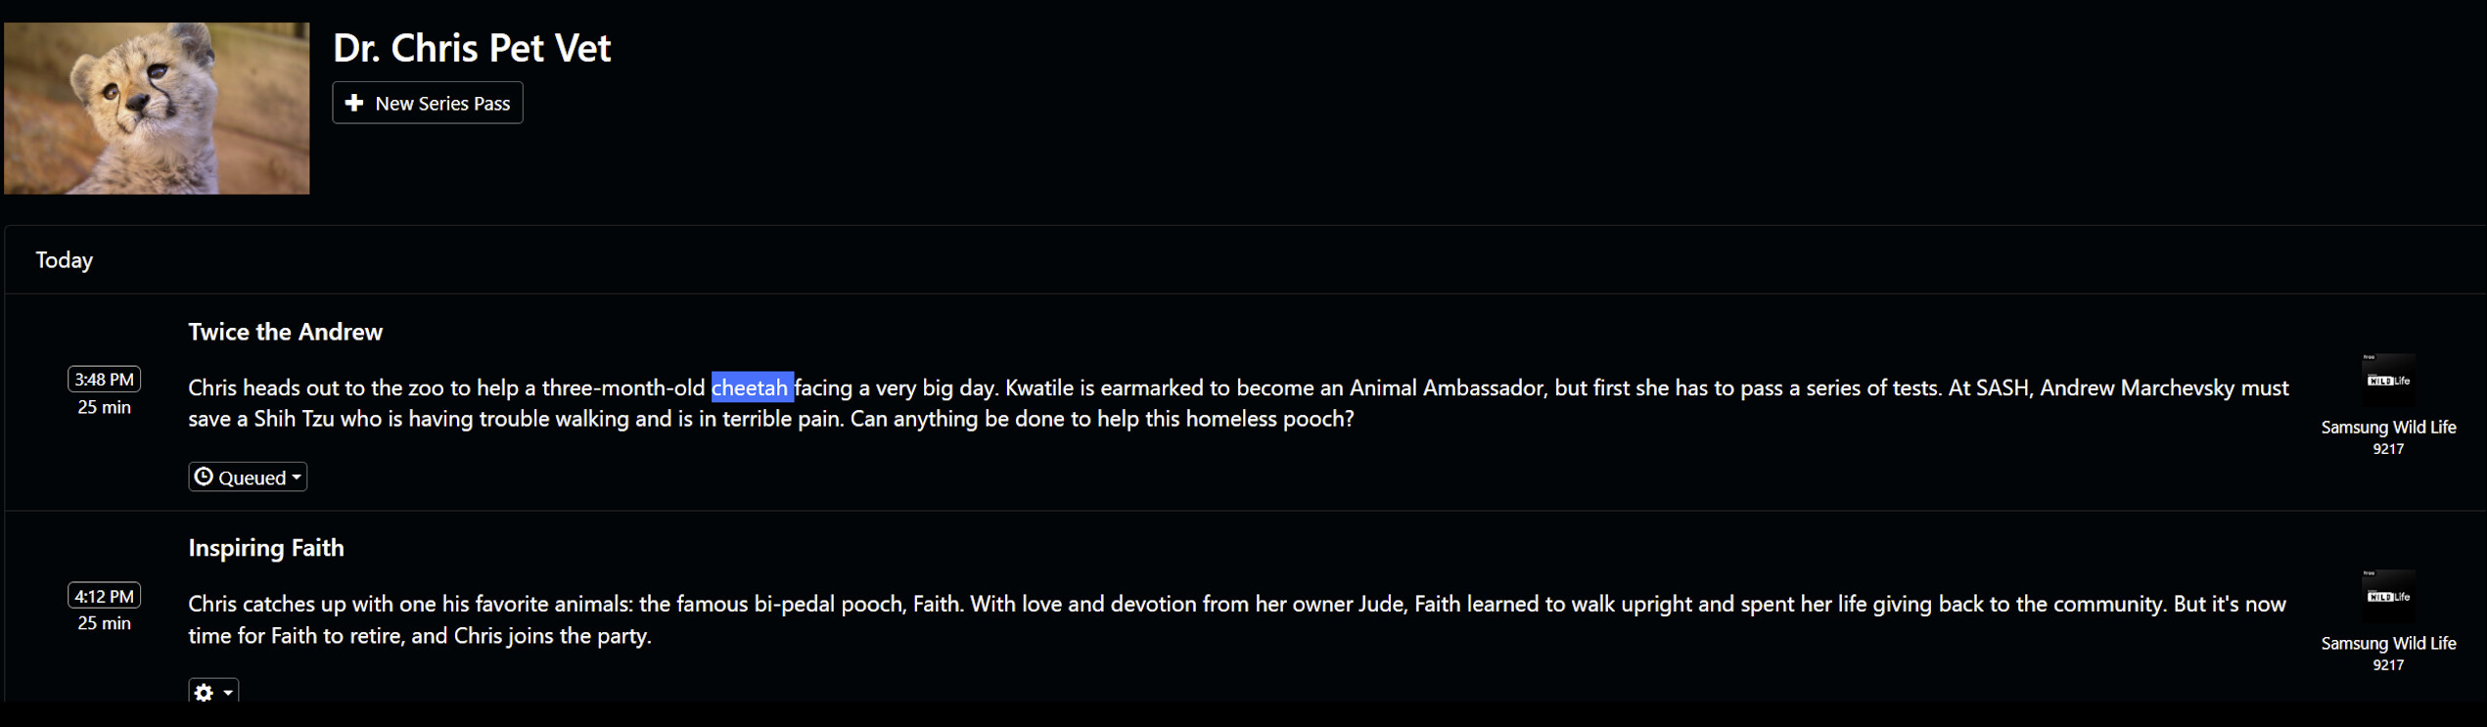The image size is (2487, 727).
Task: Click the Wild Life logo beside Twice the Andrew
Action: [x=2387, y=380]
